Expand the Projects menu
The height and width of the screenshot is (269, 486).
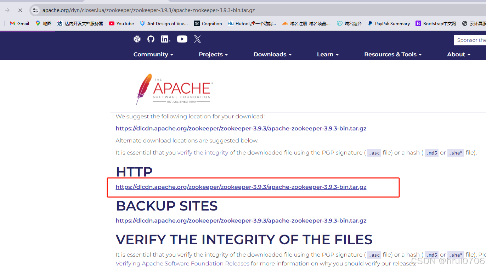pyautogui.click(x=213, y=54)
